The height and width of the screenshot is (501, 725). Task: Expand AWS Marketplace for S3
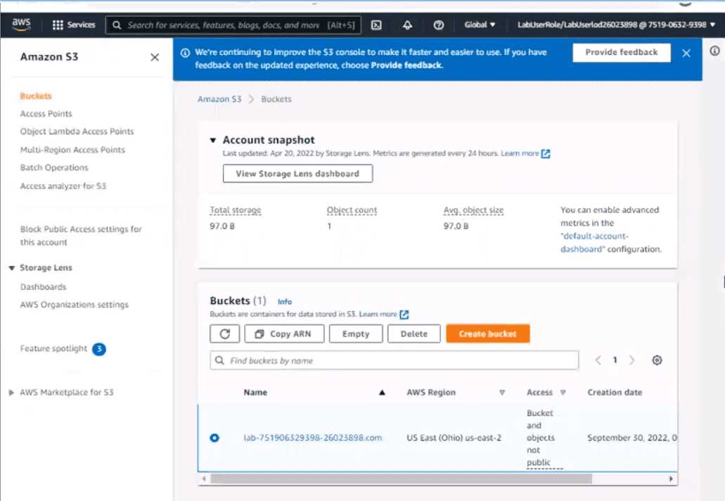[x=12, y=393]
